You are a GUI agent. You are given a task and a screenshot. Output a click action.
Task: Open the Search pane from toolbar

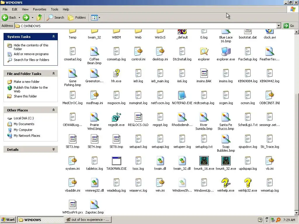[55, 17]
